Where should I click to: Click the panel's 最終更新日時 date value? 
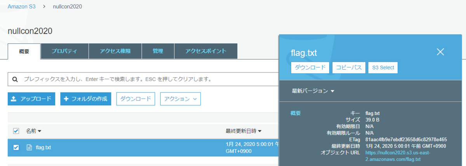point(405,146)
